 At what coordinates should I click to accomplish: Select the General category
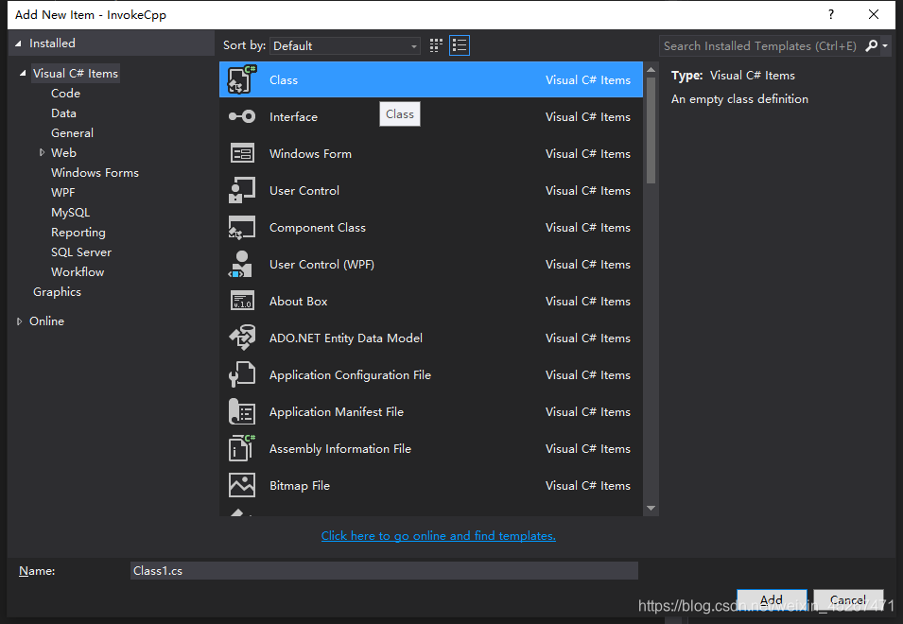[72, 133]
